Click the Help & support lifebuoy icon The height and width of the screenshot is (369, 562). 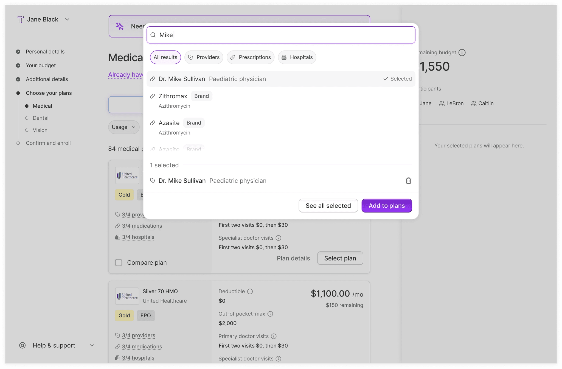coord(23,345)
